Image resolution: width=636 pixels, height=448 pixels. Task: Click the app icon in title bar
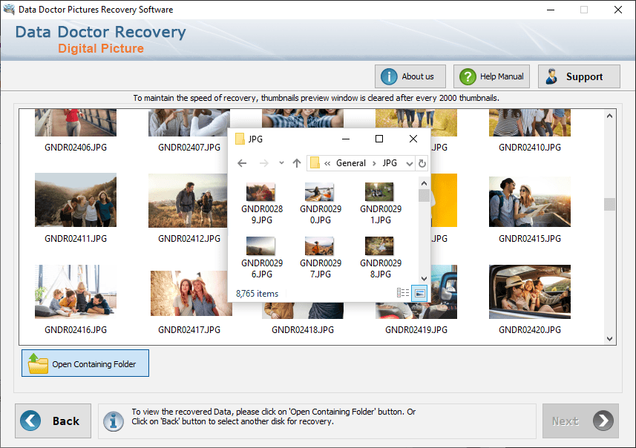(x=8, y=10)
